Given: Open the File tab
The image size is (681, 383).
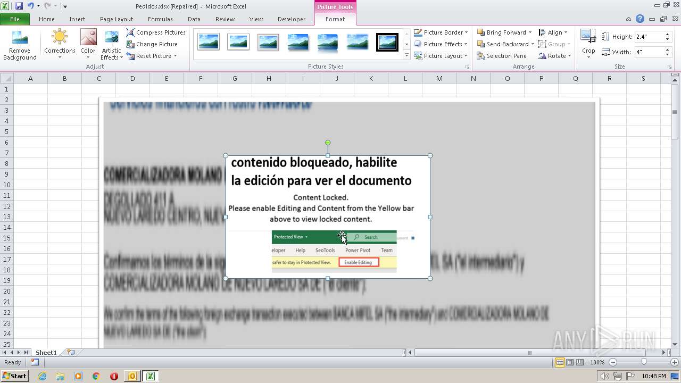Looking at the screenshot, I should pyautogui.click(x=15, y=19).
